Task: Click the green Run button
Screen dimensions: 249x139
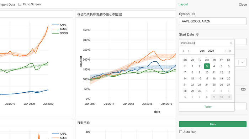Action: (213, 124)
